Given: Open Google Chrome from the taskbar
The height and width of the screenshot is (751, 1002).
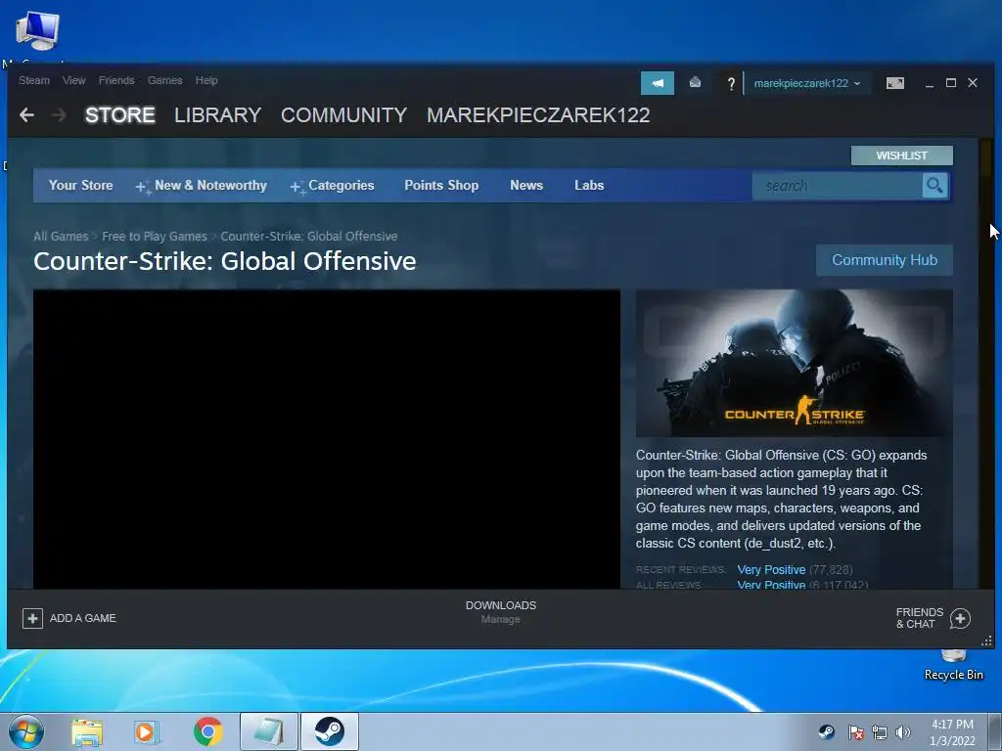Looking at the screenshot, I should tap(207, 731).
